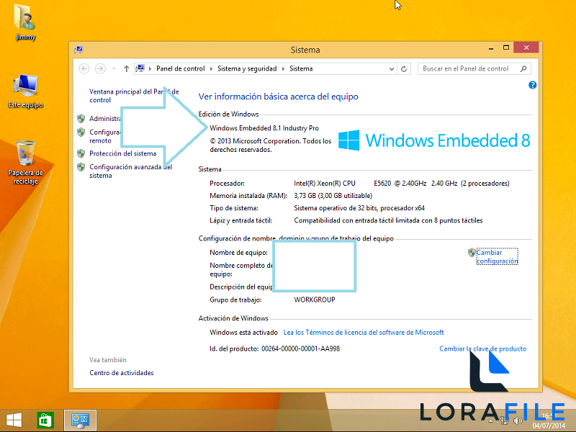Launch the Store app from taskbar

point(45,420)
